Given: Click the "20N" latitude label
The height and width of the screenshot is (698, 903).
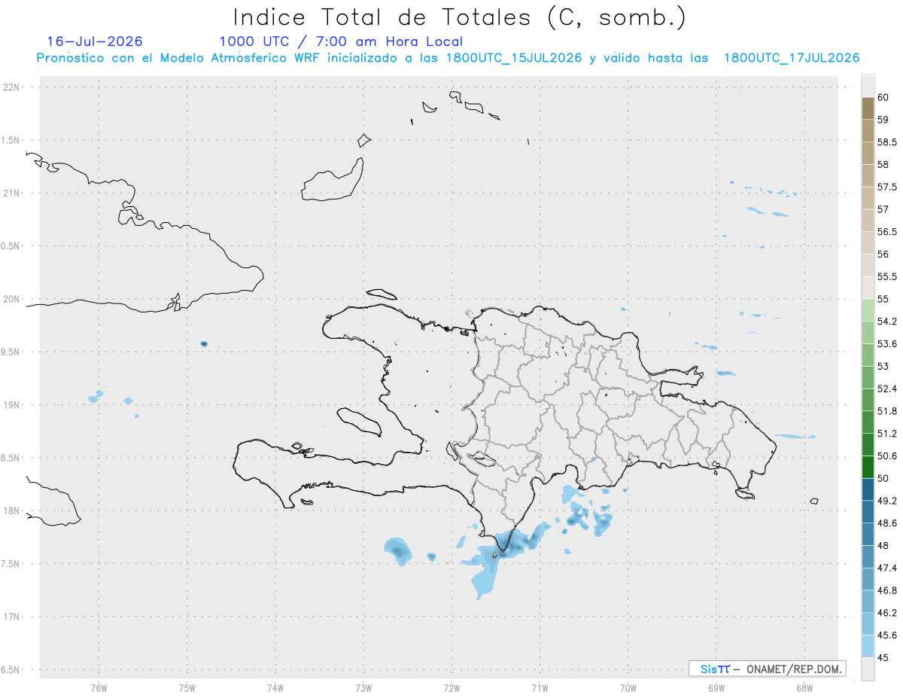Looking at the screenshot, I should point(13,299).
